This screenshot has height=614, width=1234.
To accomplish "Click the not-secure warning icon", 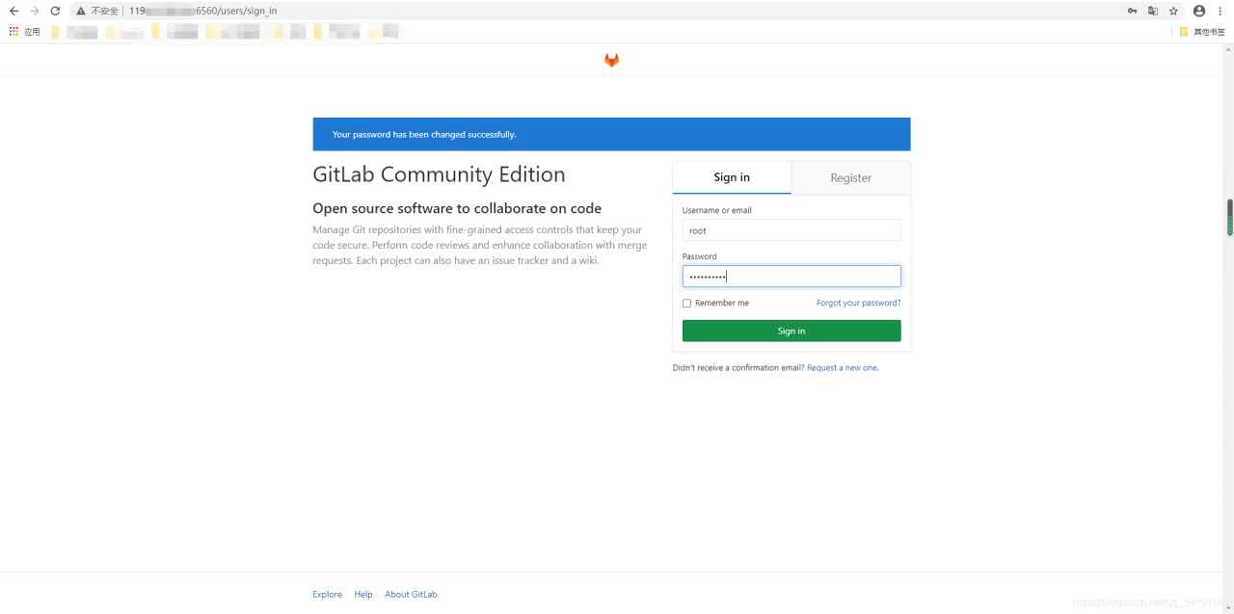I will pos(81,11).
